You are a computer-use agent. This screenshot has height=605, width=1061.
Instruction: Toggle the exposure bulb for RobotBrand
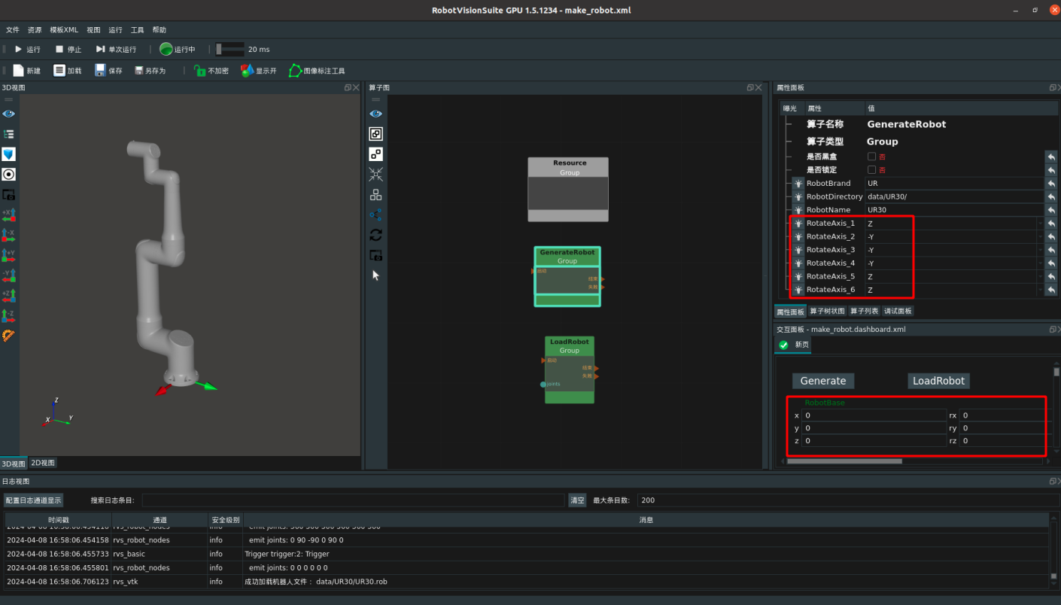pyautogui.click(x=798, y=184)
